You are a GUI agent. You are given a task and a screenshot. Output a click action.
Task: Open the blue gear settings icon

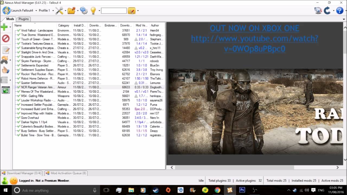(84, 11)
